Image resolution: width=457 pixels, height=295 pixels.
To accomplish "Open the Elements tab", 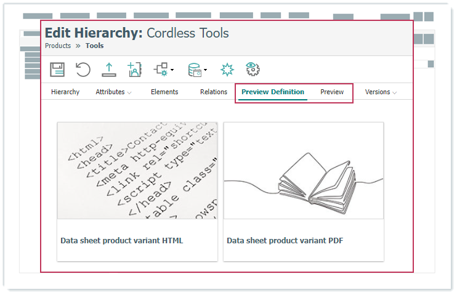I will 164,92.
